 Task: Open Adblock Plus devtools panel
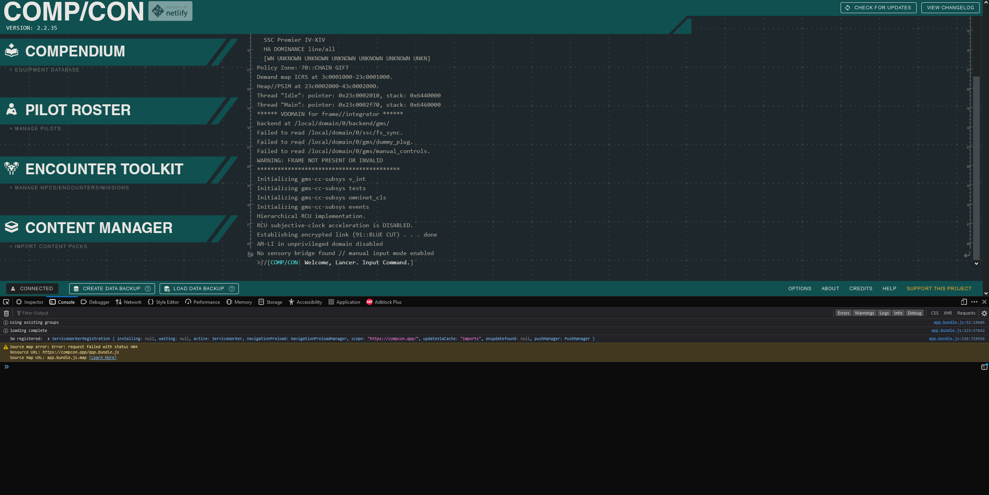point(384,302)
